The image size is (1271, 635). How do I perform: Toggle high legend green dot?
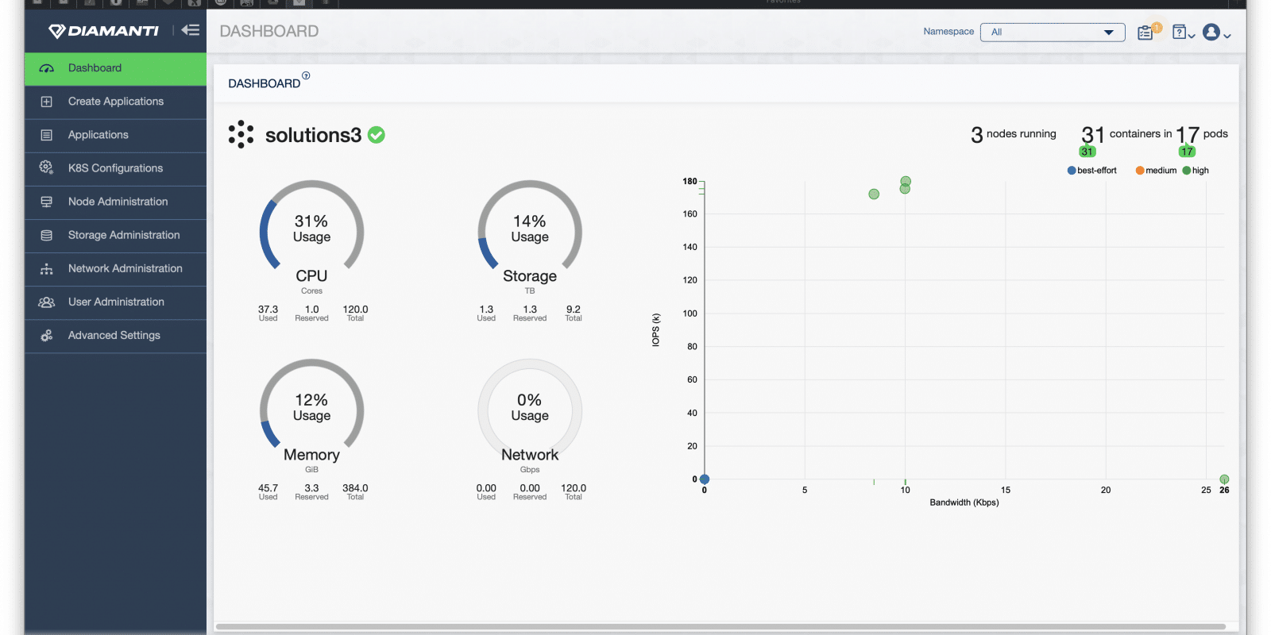click(x=1187, y=171)
